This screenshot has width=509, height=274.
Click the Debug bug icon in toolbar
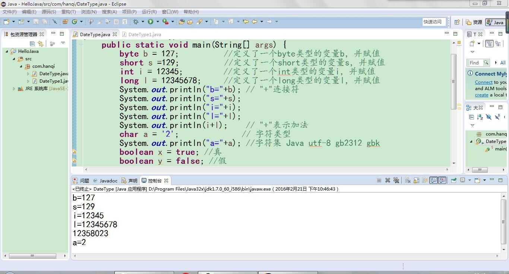pyautogui.click(x=136, y=22)
